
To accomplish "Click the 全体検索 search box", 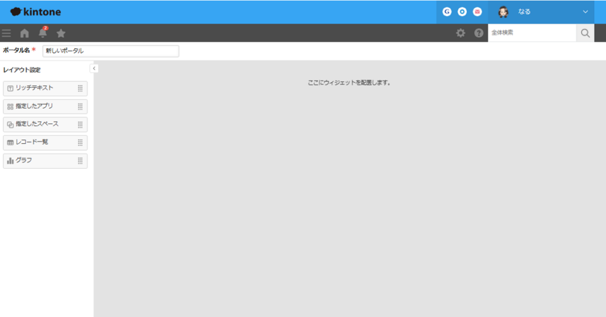I will [x=531, y=33].
